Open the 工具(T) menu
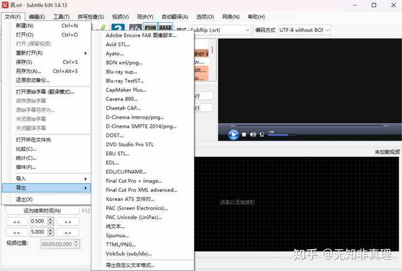 click(61, 17)
